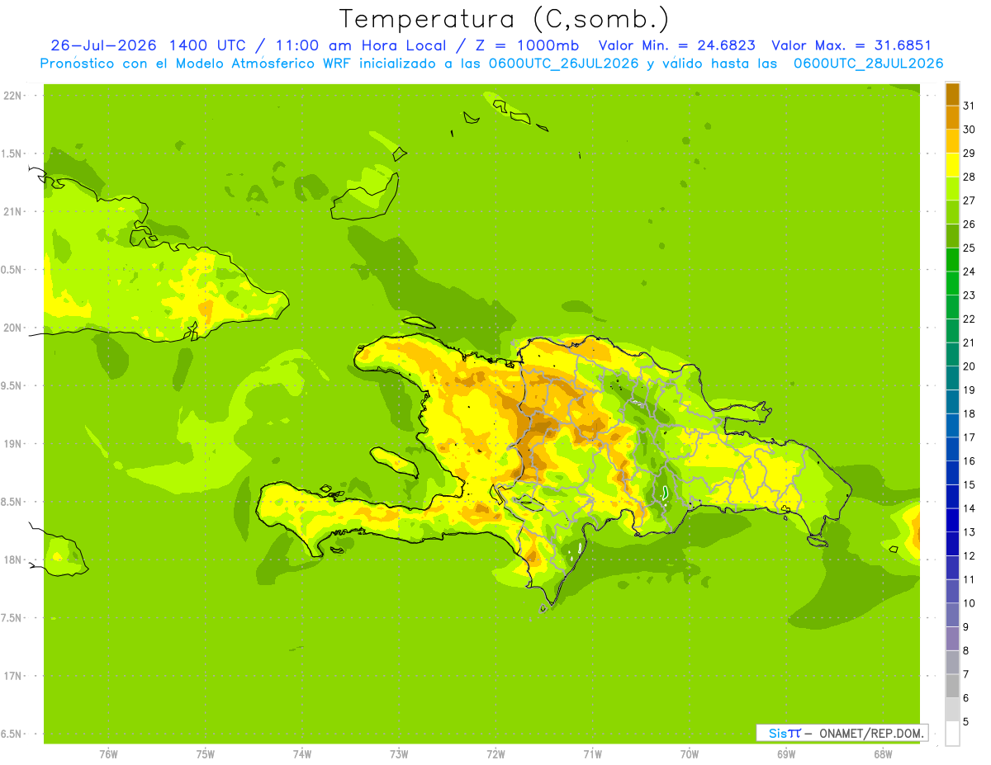The image size is (991, 765).
Task: Click the 68W longitude axis label
Action: click(882, 754)
